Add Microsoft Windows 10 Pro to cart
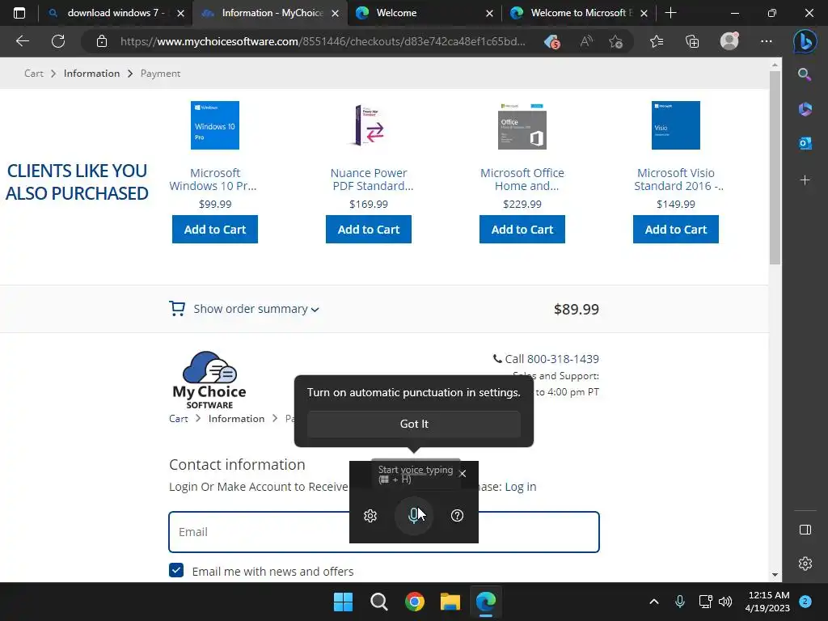Screen dimensions: 828x621 [215, 229]
